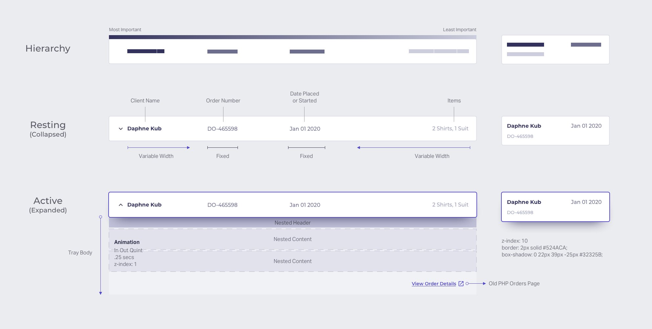Screen dimensions: 652x329
Task: Click the box-shadow spec text
Action: pyautogui.click(x=552, y=254)
